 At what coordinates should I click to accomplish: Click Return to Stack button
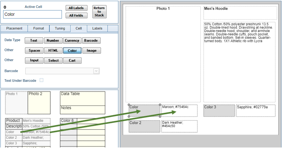pos(99,12)
